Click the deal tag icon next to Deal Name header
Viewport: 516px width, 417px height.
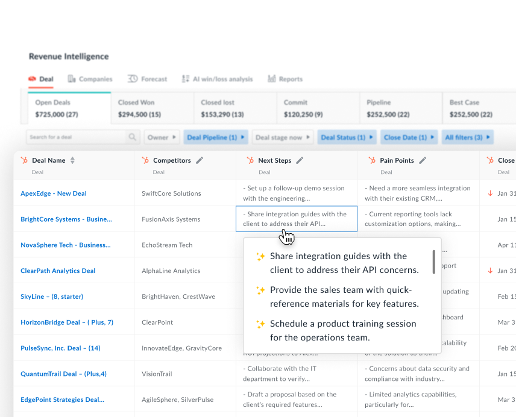click(x=25, y=161)
